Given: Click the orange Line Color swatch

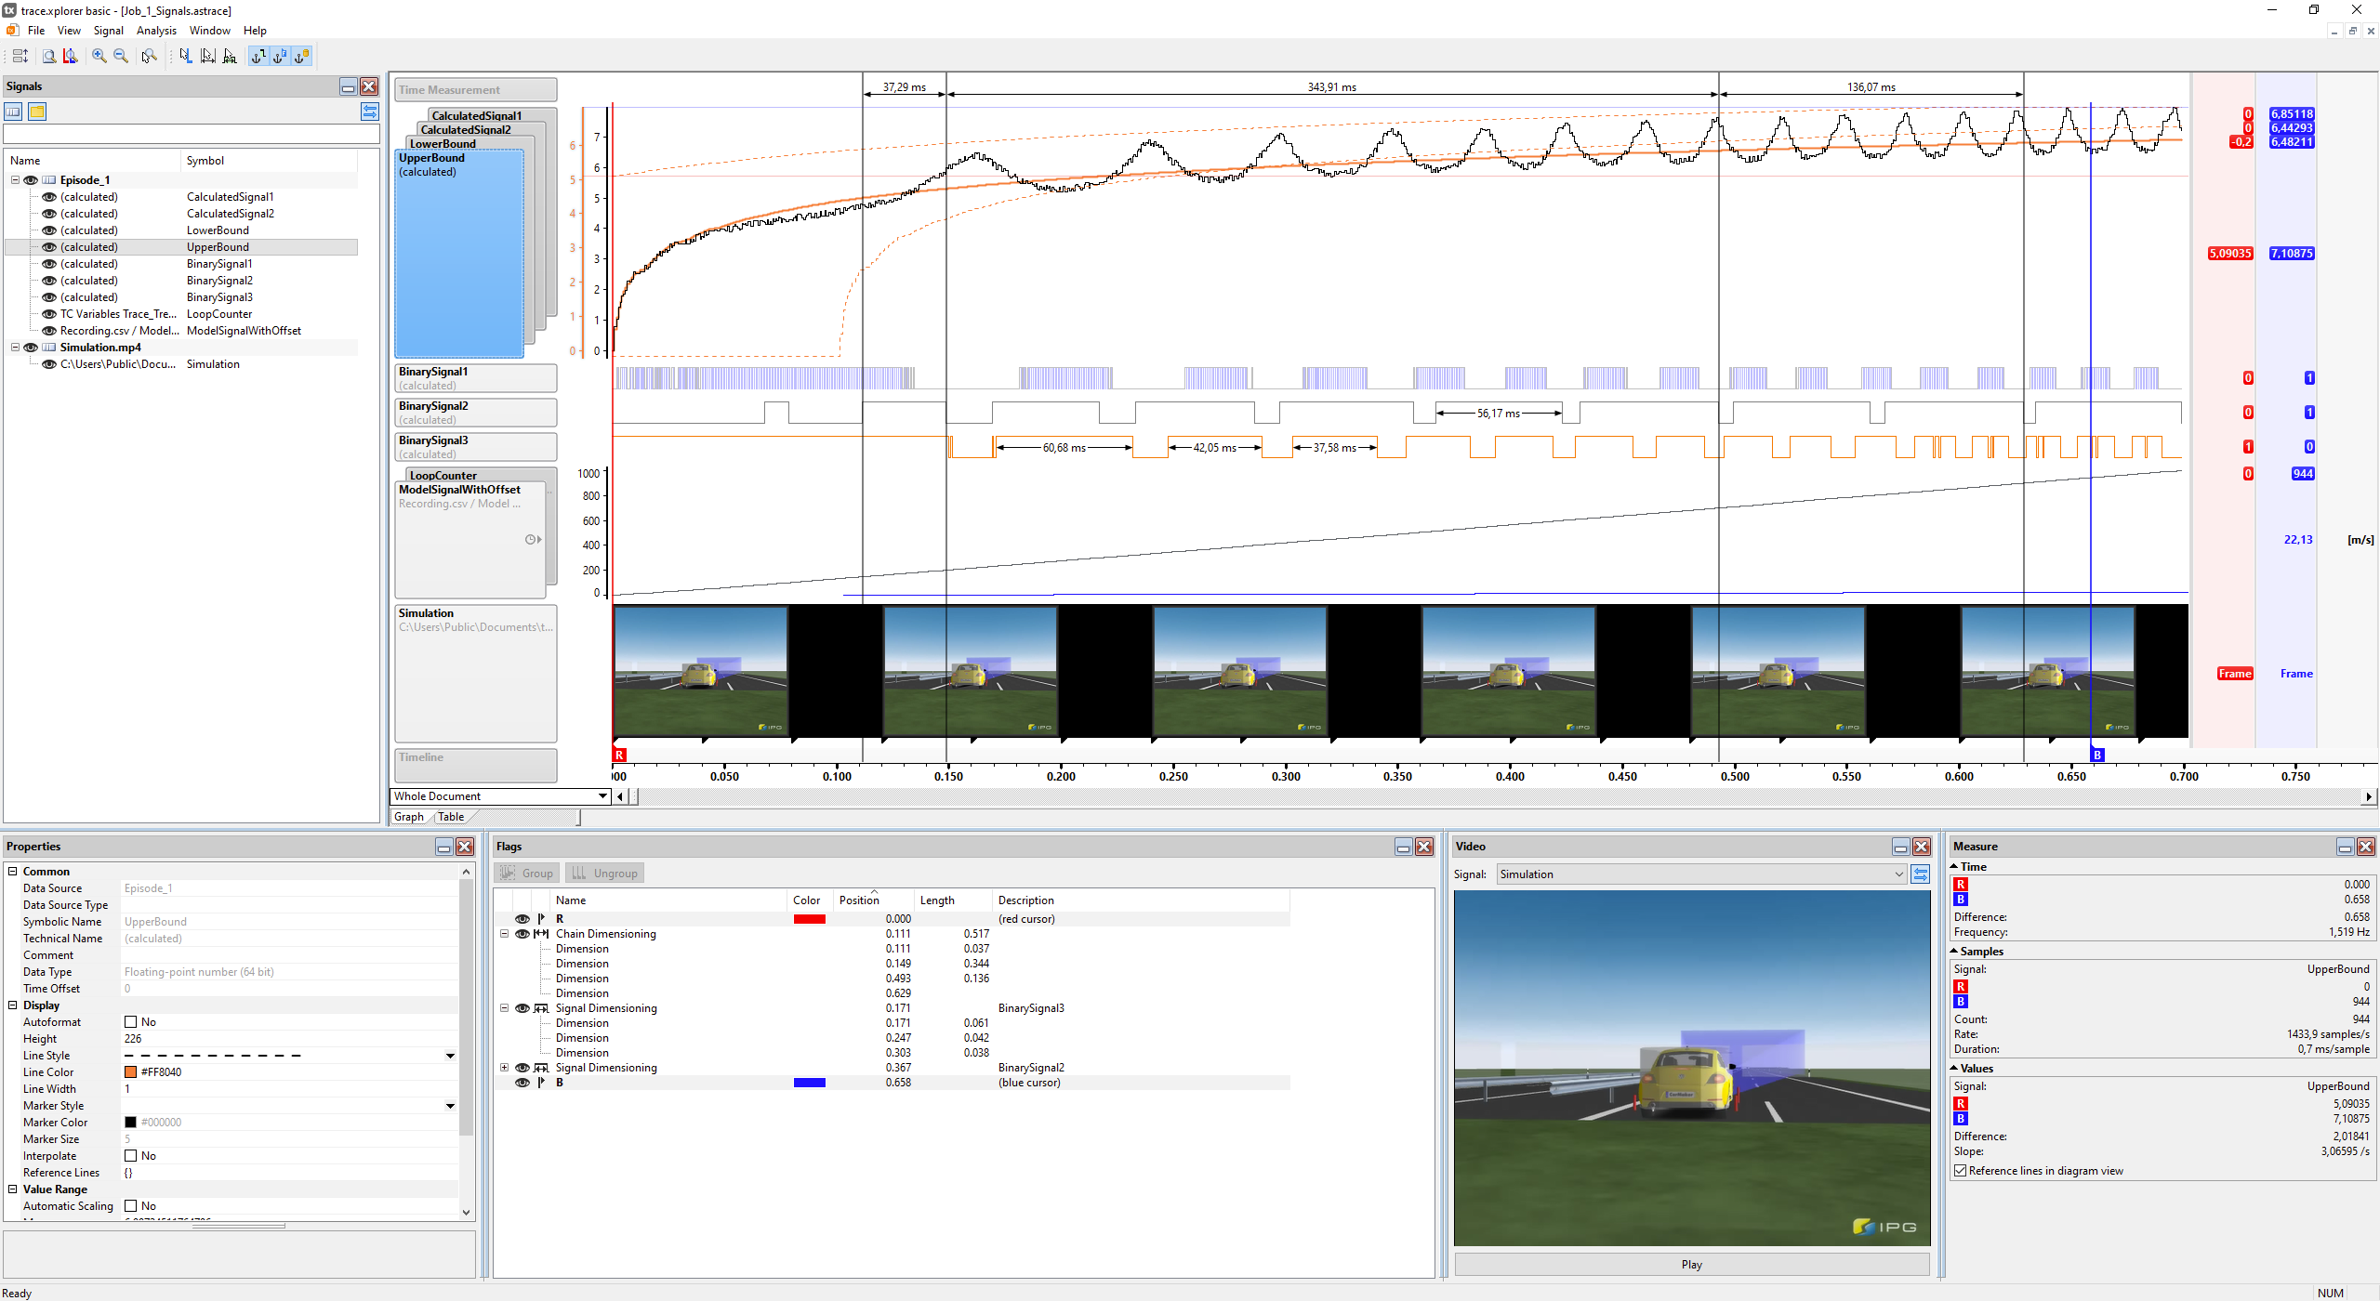Looking at the screenshot, I should (x=131, y=1072).
